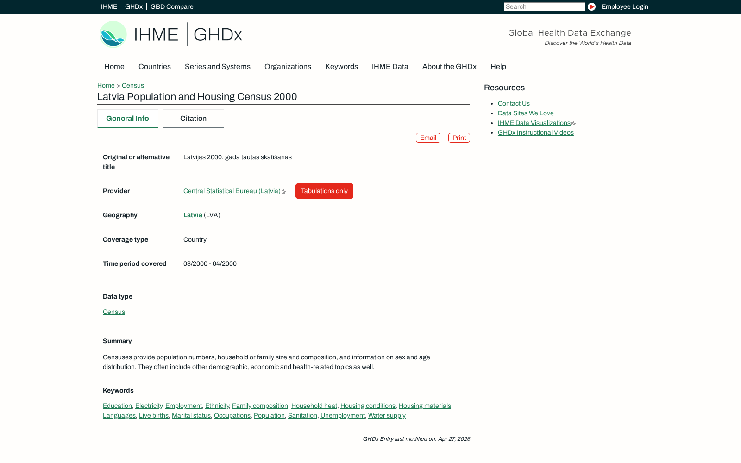Click the Home breadcrumb link
This screenshot has width=741, height=463.
pyautogui.click(x=106, y=86)
